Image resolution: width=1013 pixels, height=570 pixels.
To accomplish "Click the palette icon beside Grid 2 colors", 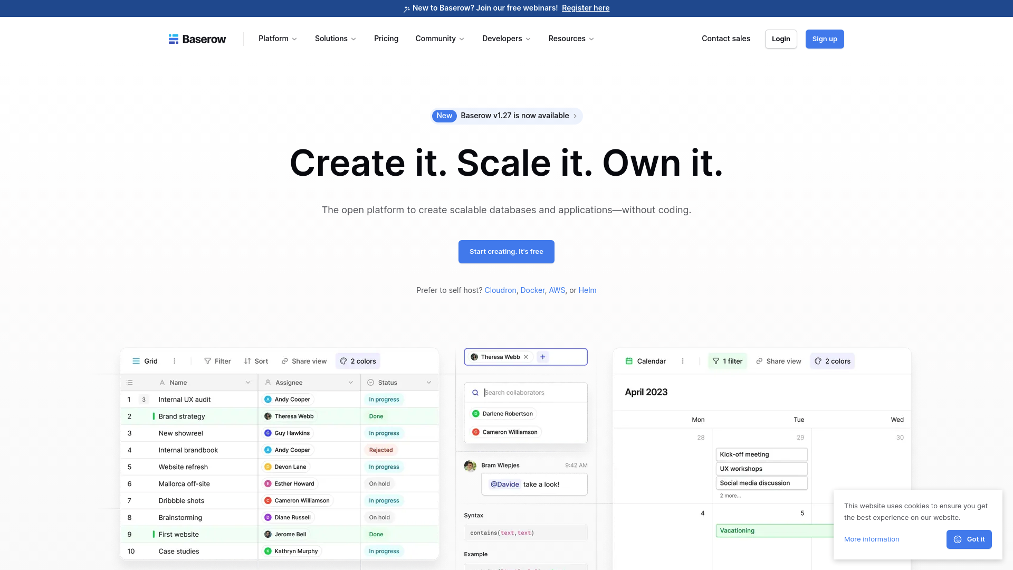I will click(343, 361).
